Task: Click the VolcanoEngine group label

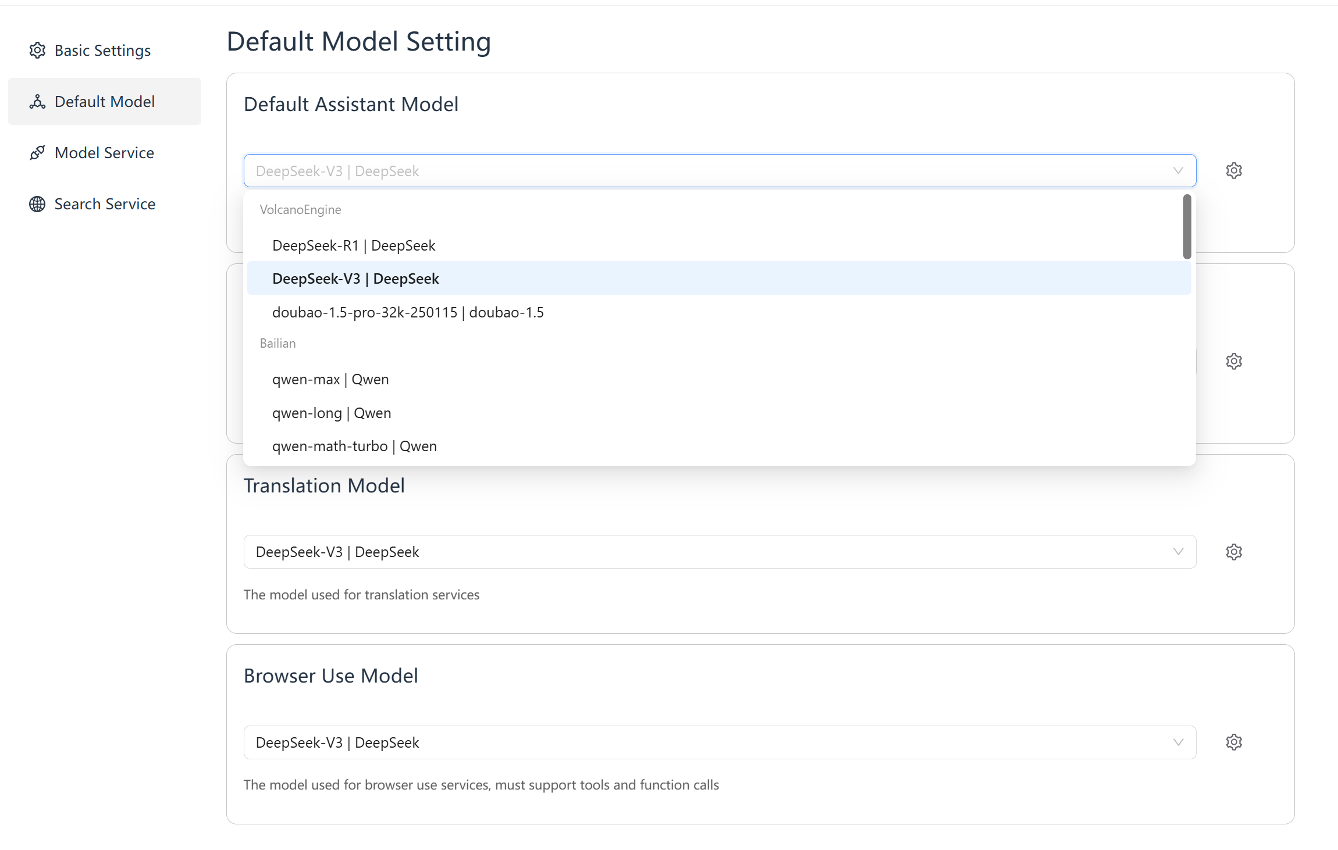Action: tap(300, 209)
